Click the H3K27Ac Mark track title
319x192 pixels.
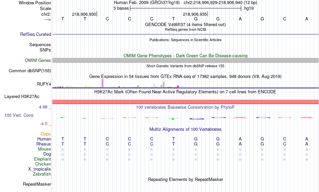[x=185, y=92]
